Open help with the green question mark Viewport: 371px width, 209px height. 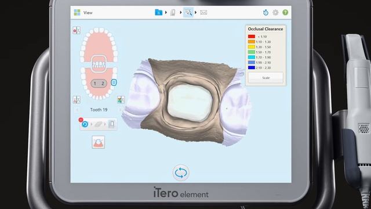pyautogui.click(x=285, y=12)
